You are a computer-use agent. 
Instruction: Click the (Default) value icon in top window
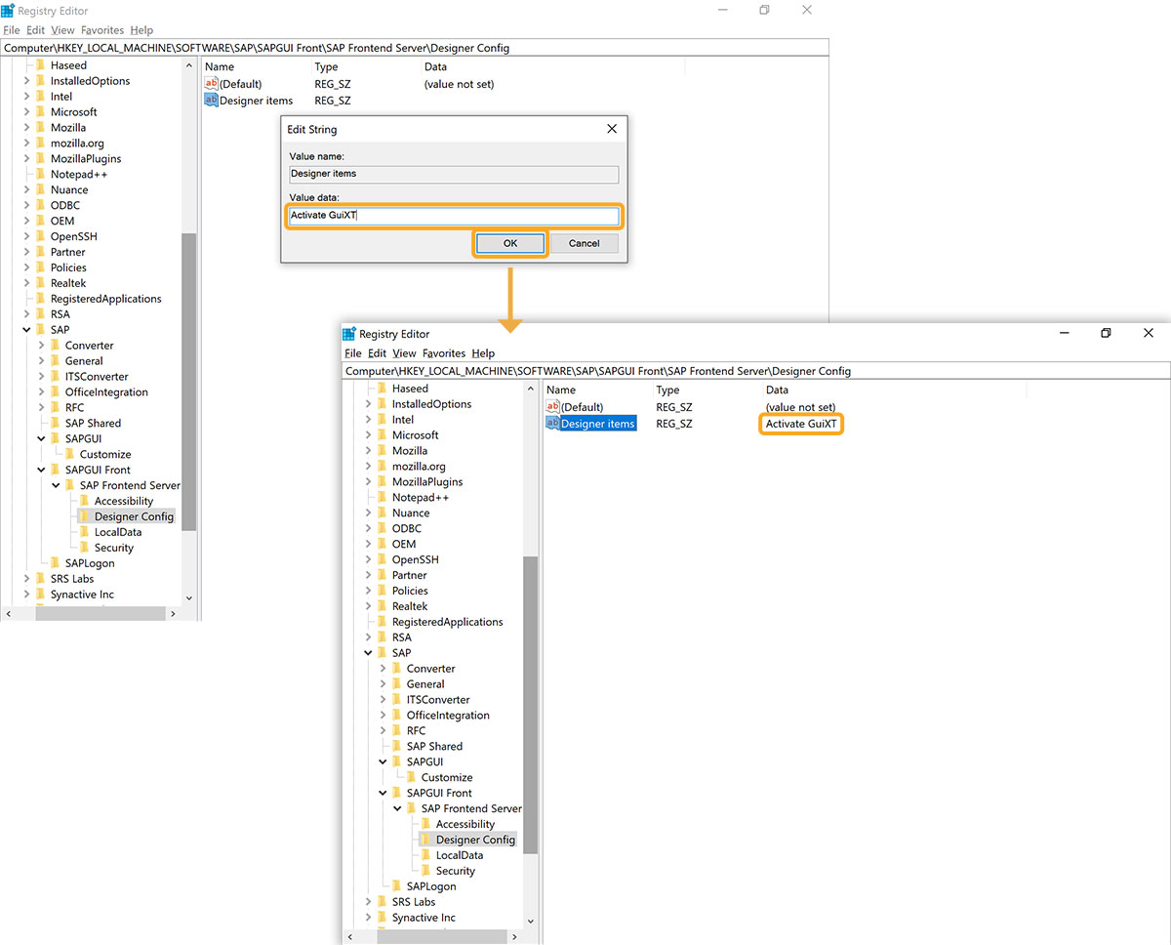[x=212, y=84]
